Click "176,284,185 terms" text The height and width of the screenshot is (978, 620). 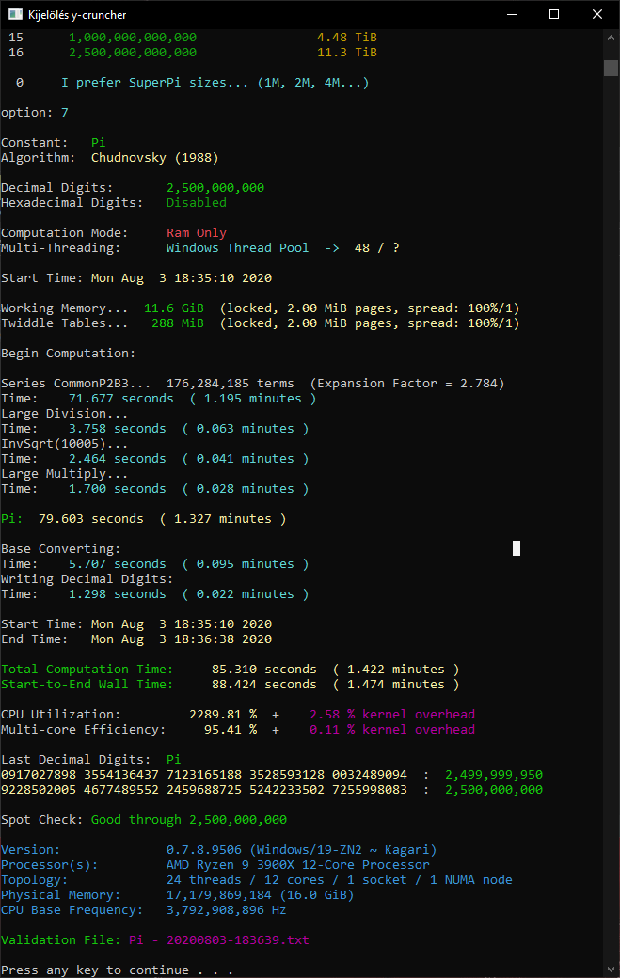pos(231,383)
